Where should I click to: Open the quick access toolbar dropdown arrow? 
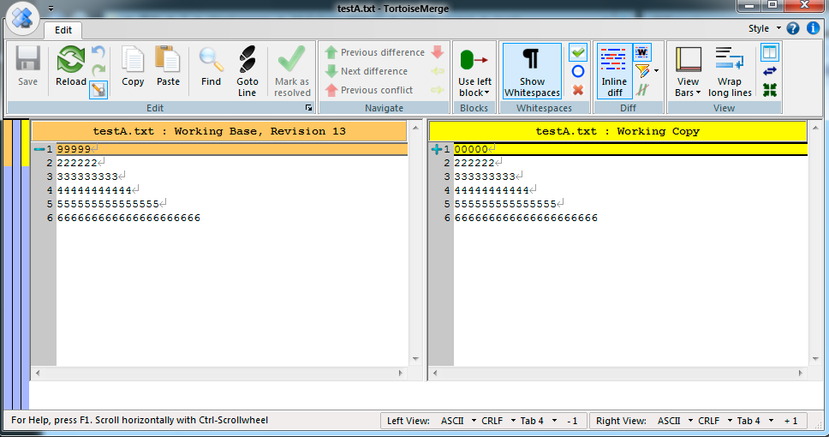click(51, 9)
